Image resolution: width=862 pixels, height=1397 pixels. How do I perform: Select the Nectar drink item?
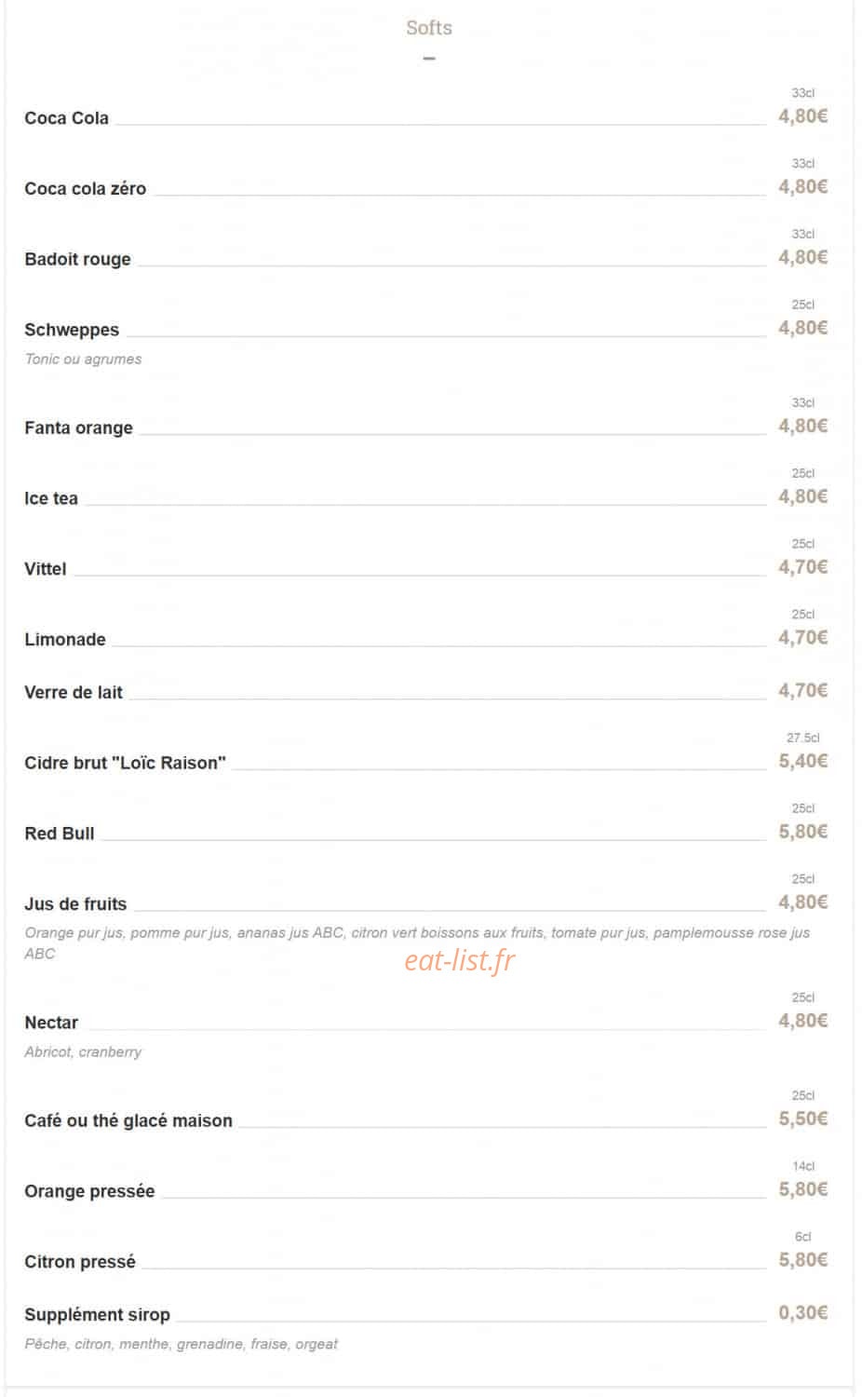(51, 1023)
